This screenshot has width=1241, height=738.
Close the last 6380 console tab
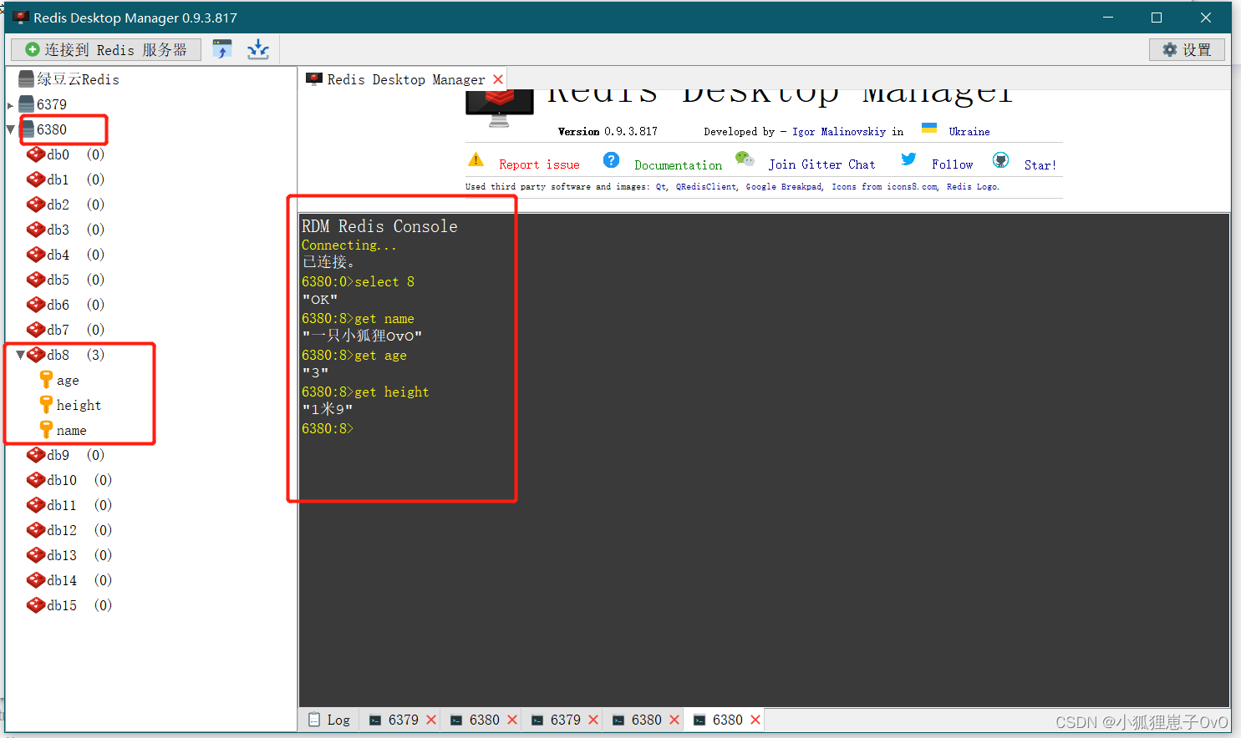coord(755,720)
